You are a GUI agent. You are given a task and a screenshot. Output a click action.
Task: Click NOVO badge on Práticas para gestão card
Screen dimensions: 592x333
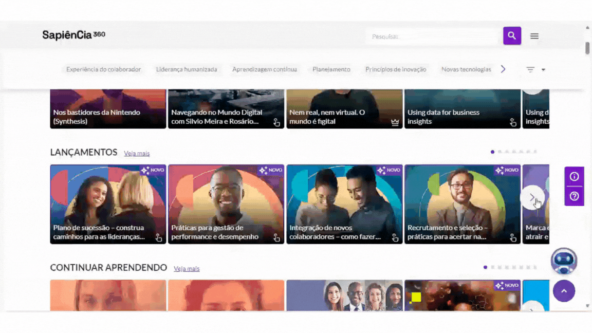coord(271,170)
